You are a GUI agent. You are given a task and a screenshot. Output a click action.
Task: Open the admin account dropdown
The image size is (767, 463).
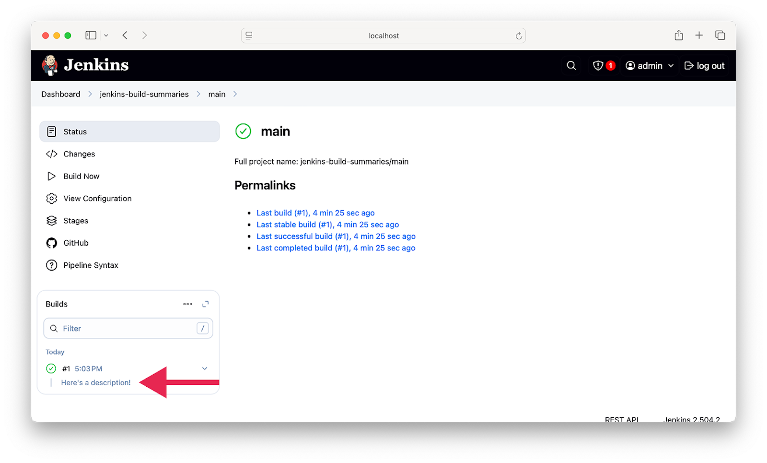point(649,65)
